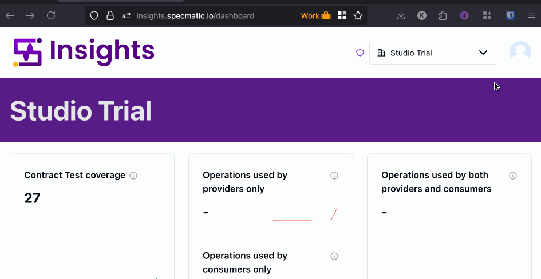Screen dimensions: 541x279
Task: Show info for Operations used by providers only
Action: pos(334,176)
